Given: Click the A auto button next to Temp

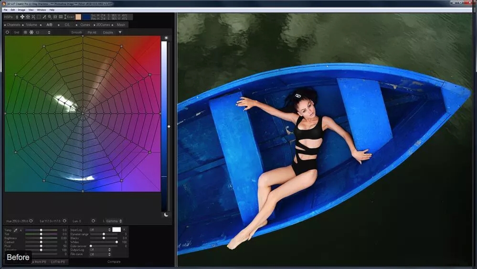Looking at the screenshot, I should coord(21,230).
